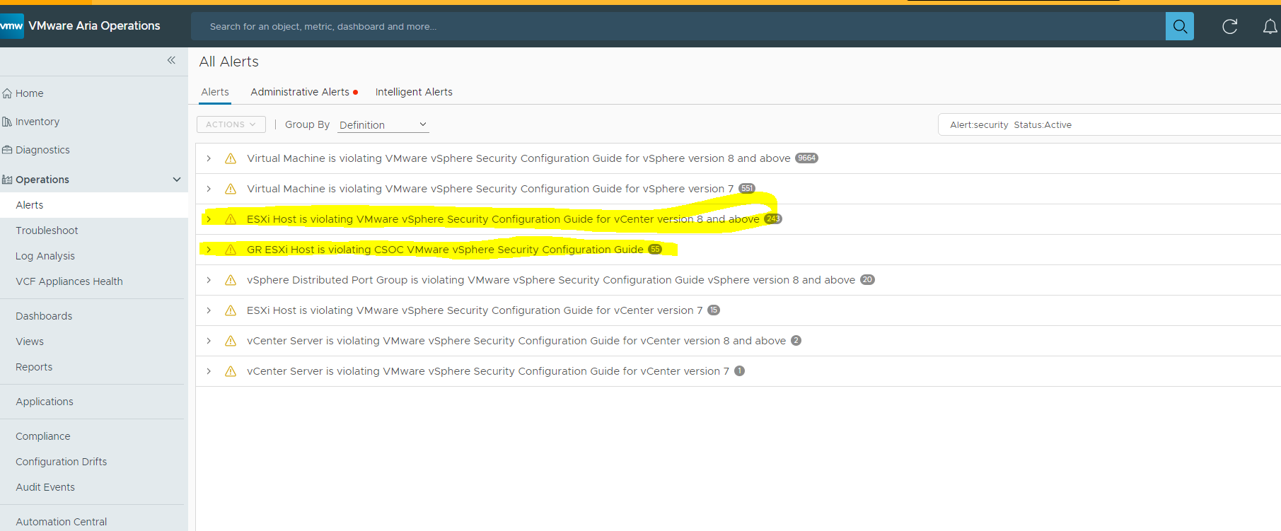Open Troubleshoot in the sidebar
1281x531 pixels.
(x=47, y=231)
